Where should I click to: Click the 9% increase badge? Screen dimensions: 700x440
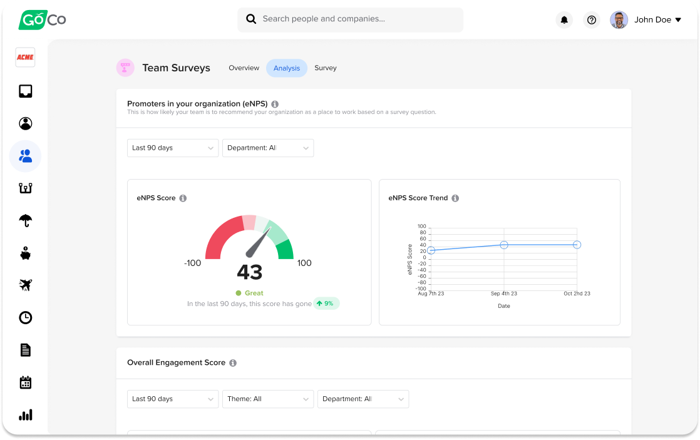pos(326,304)
